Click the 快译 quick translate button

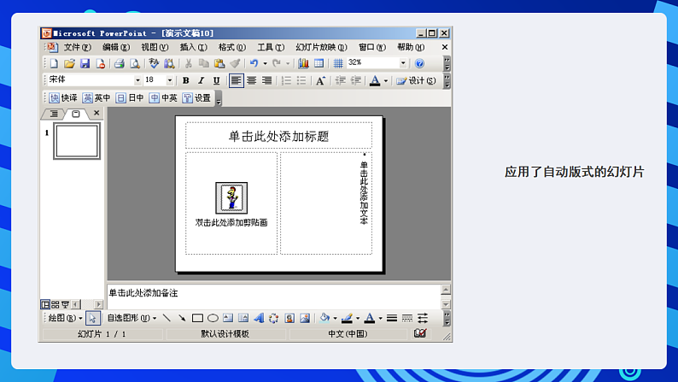[63, 97]
